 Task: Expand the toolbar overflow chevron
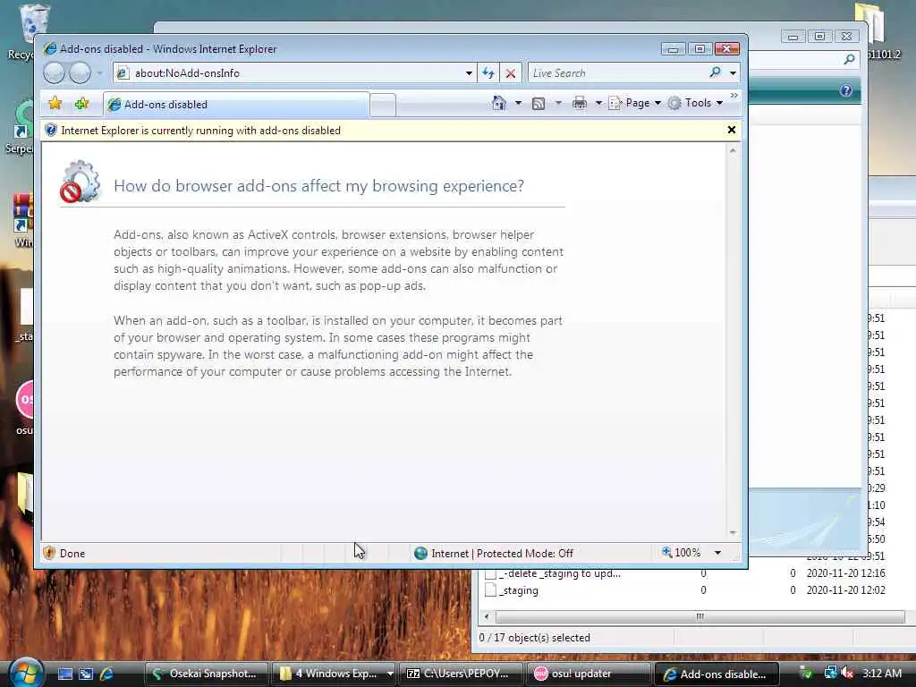click(734, 95)
